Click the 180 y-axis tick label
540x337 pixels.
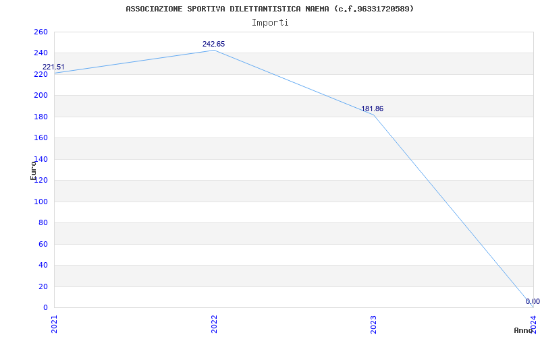point(40,117)
